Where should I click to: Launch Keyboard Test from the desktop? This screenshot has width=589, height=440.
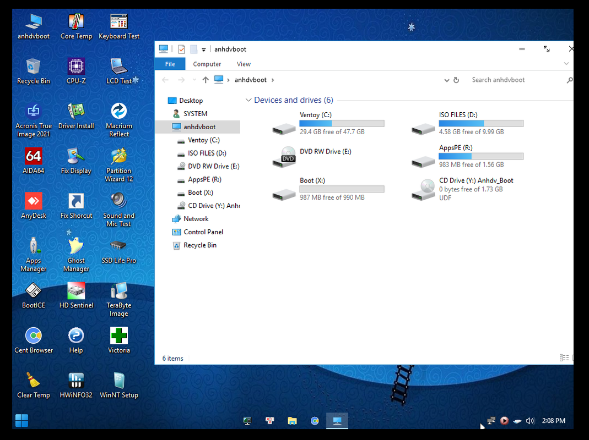click(x=118, y=26)
